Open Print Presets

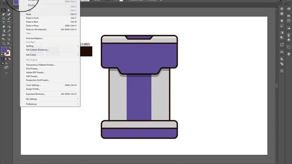point(51,69)
